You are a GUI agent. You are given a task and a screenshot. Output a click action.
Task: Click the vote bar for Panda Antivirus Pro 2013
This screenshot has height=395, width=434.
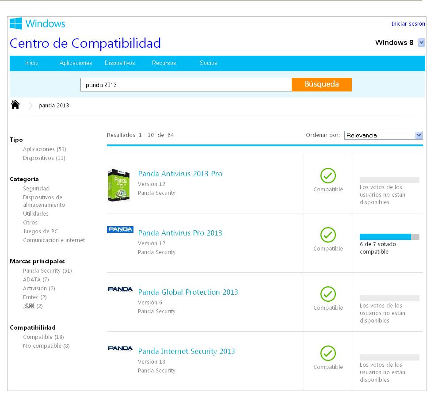[x=389, y=237]
